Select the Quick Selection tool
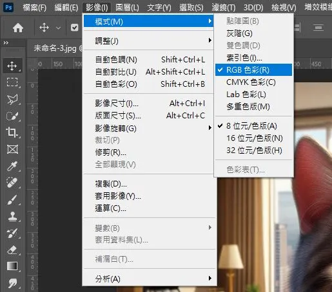Screen dimensions: 332x292 pos(12,116)
